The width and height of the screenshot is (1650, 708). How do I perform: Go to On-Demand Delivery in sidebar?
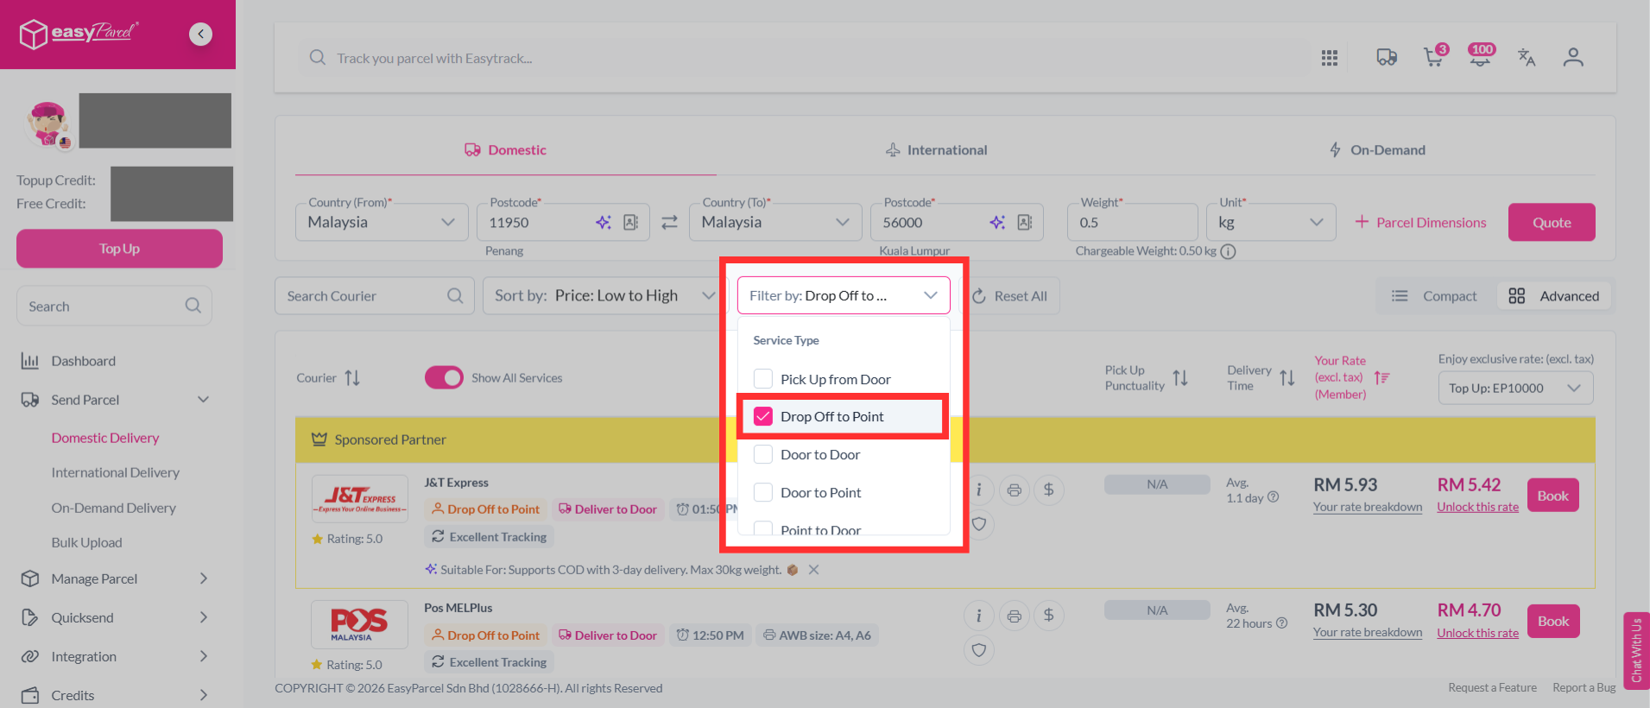114,508
